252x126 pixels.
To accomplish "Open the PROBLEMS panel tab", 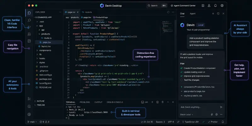I will (x=85, y=102).
